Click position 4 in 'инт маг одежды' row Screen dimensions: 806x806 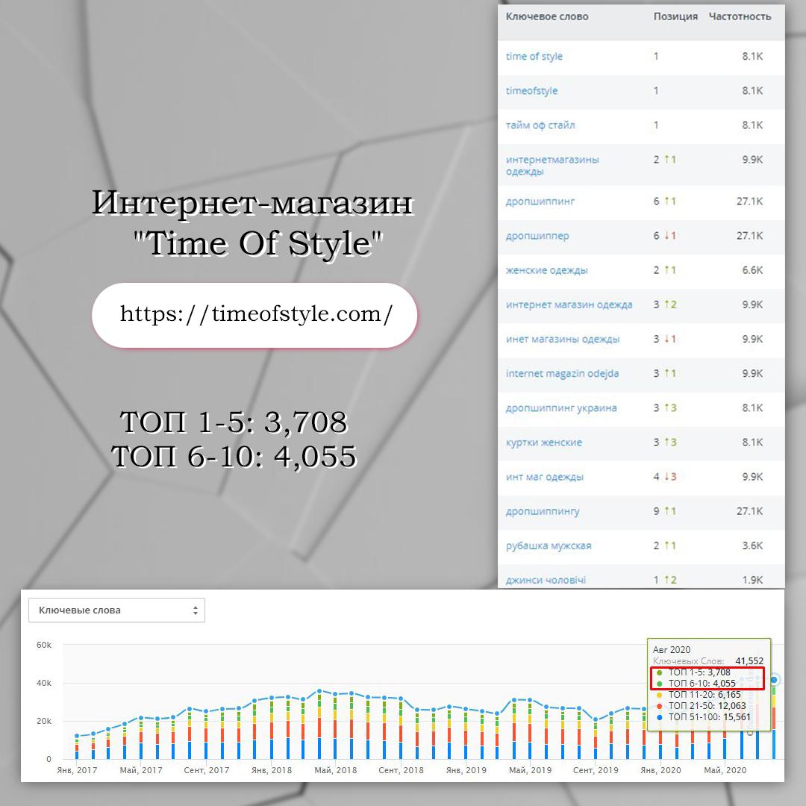point(657,476)
